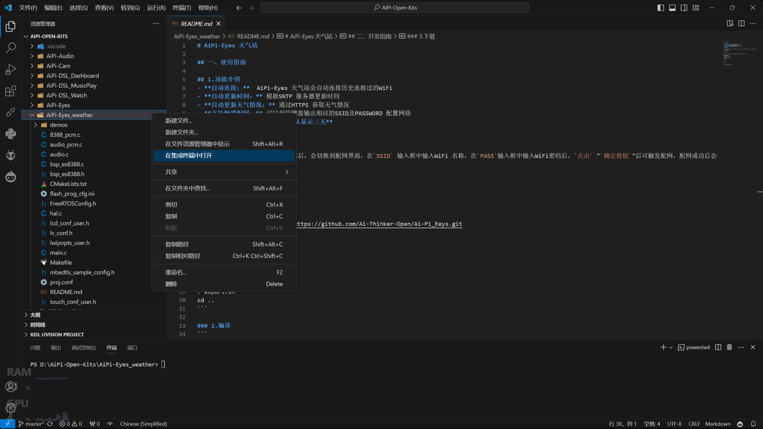763x429 pixels.
Task: Split the terminal pane
Action: pyautogui.click(x=718, y=347)
